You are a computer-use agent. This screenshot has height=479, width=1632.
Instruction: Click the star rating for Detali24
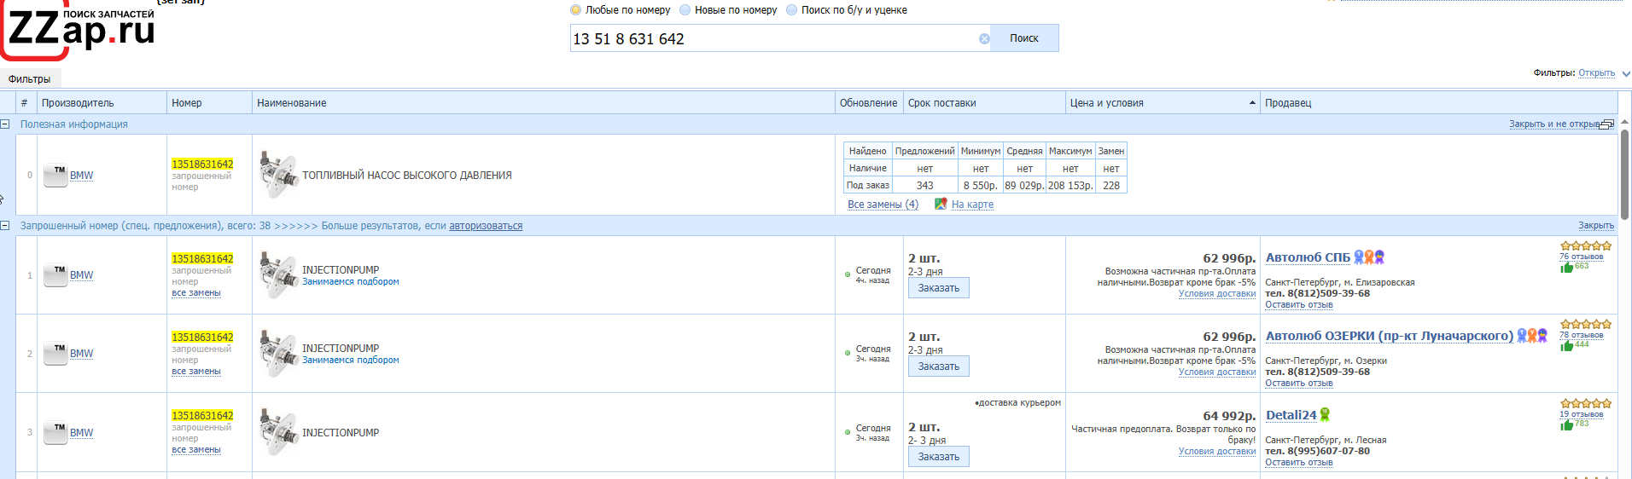[x=1586, y=403]
